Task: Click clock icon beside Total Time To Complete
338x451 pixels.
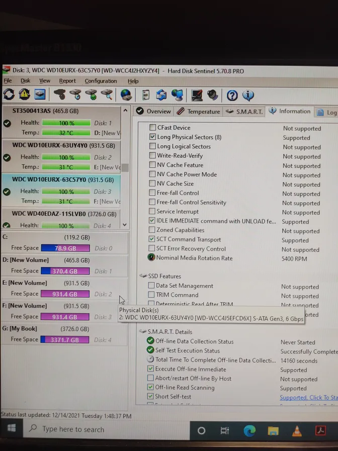Action: point(150,359)
